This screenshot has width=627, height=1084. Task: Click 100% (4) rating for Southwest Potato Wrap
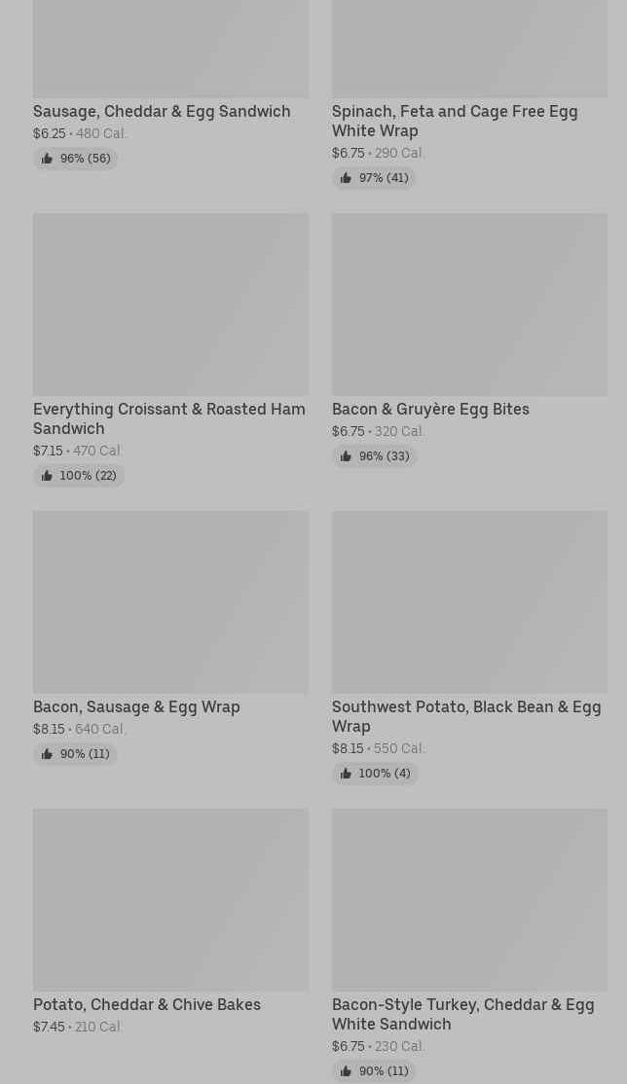pos(375,774)
